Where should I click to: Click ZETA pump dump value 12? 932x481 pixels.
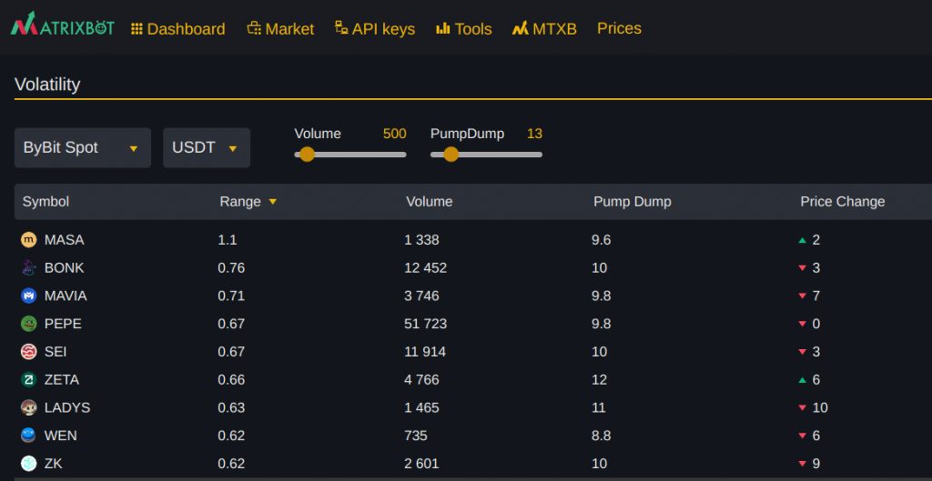[x=599, y=379]
